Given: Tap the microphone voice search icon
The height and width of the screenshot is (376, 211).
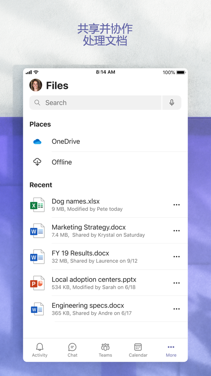Looking at the screenshot, I should (172, 103).
